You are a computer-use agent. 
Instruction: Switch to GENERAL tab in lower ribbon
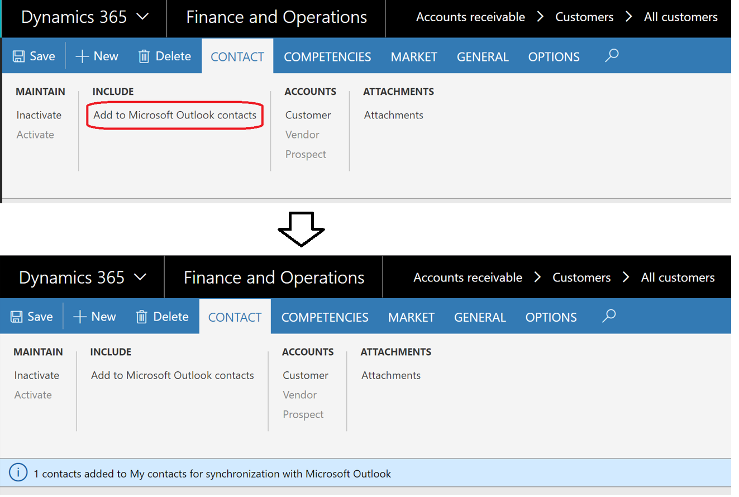pyautogui.click(x=480, y=317)
